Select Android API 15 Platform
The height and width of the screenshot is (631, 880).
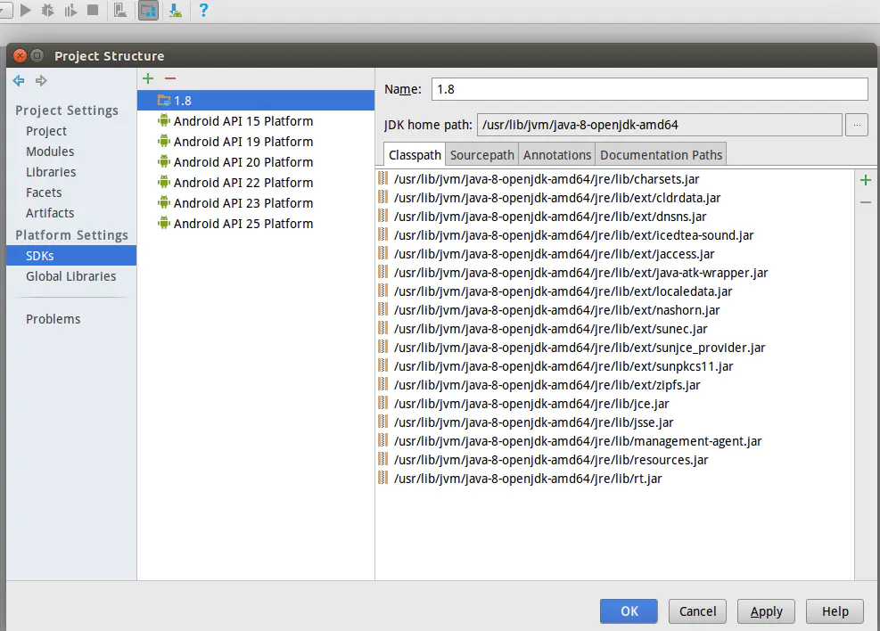click(256, 121)
